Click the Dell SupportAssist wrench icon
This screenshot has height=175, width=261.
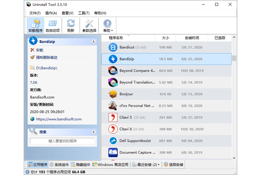(x=113, y=141)
